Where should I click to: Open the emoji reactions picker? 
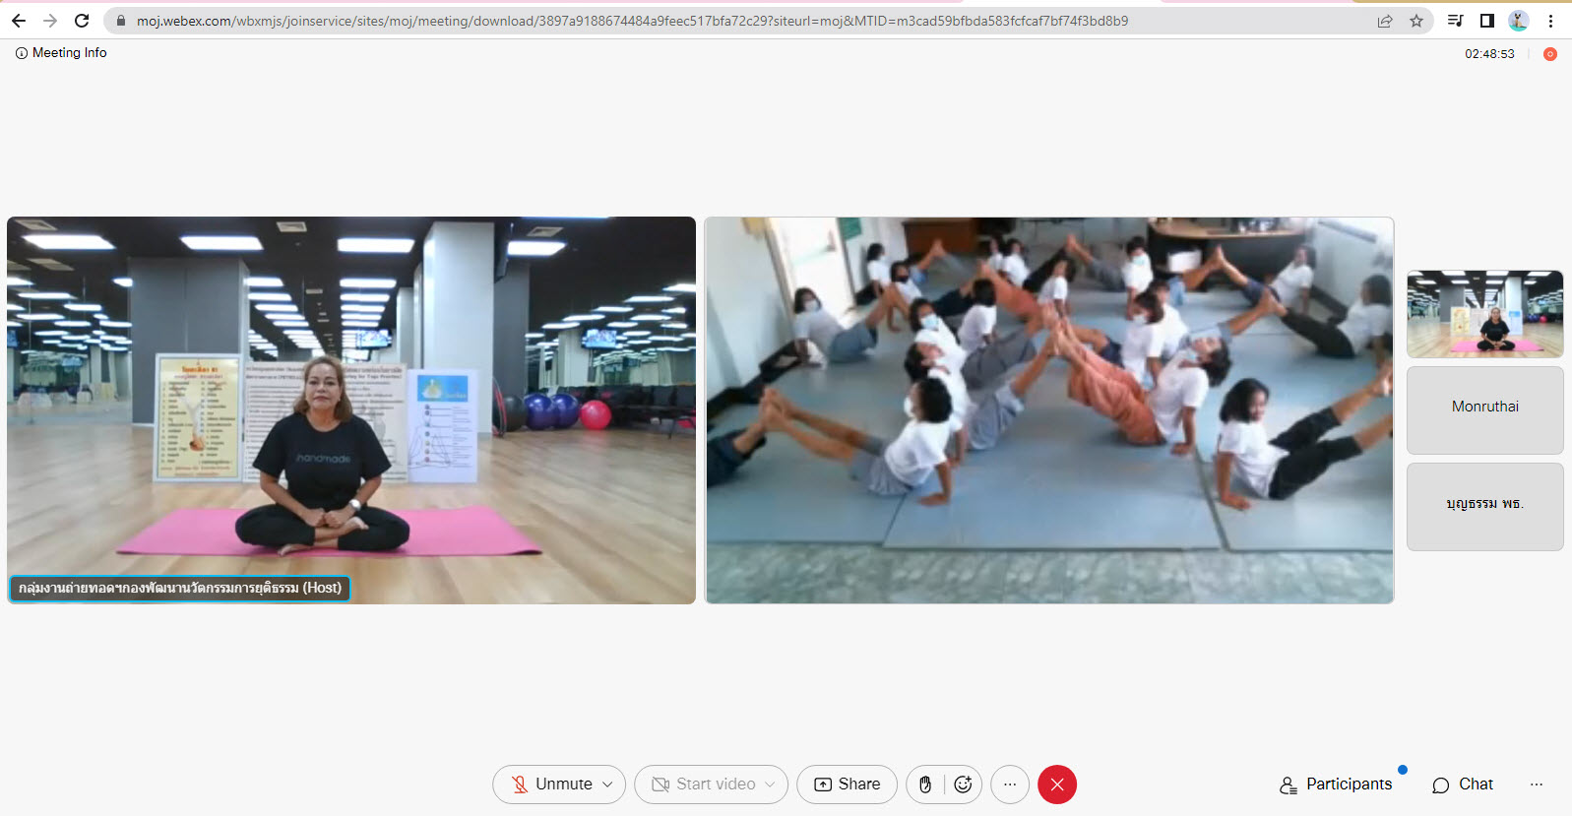[x=963, y=785]
